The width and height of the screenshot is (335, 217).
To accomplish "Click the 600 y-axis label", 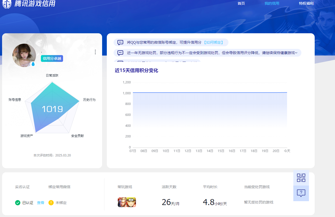I will tap(128, 115).
